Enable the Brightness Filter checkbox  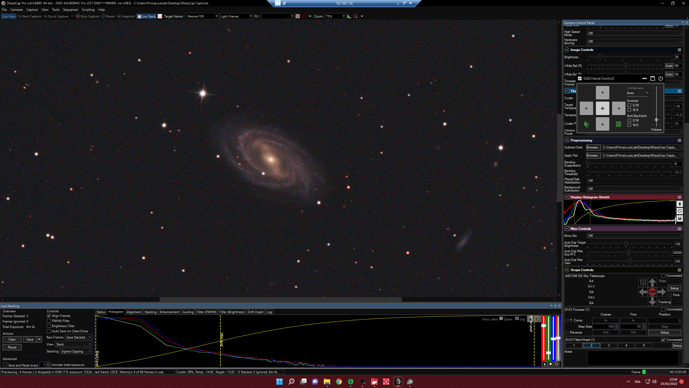coord(49,326)
